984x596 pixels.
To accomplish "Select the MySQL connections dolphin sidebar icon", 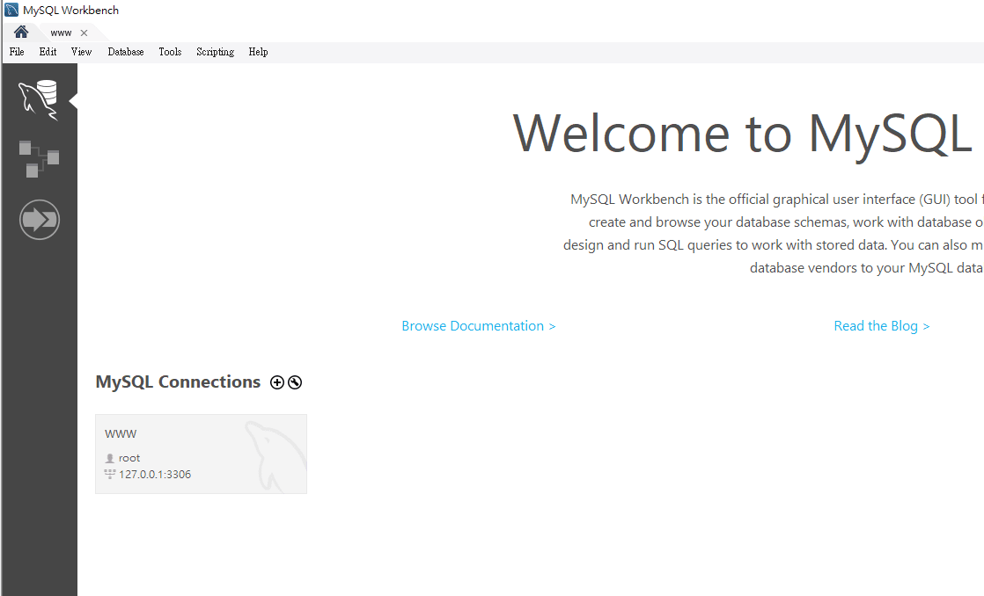I will pyautogui.click(x=38, y=100).
